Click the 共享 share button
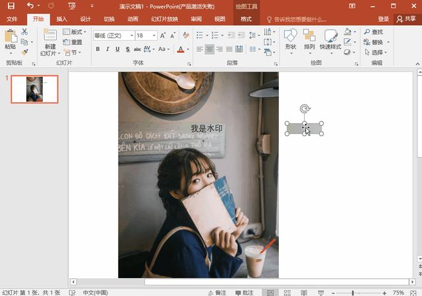Screen dimensions: 422x296 [406, 19]
